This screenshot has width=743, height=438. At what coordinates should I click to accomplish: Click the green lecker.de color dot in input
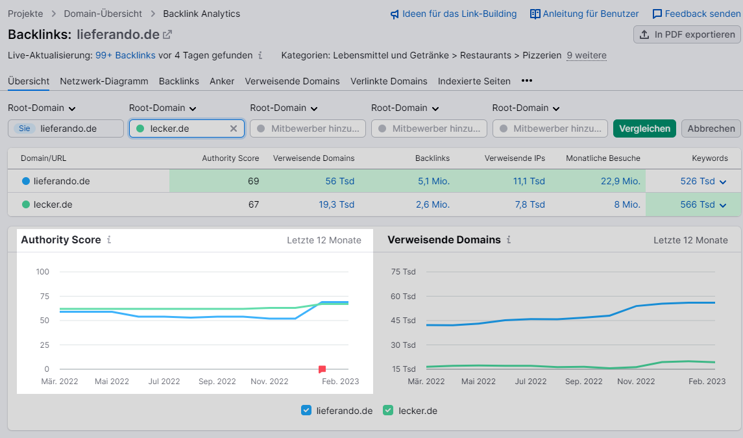click(140, 128)
